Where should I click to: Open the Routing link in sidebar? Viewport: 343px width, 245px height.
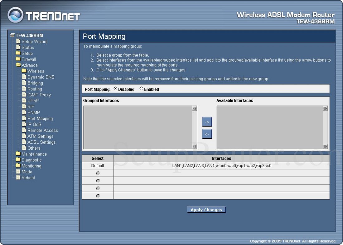click(x=35, y=89)
